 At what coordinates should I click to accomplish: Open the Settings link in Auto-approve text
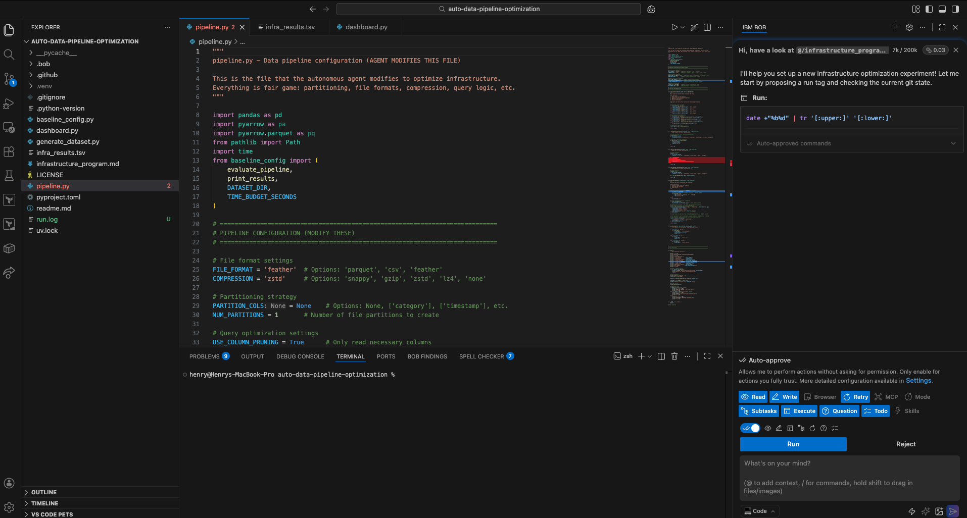918,381
